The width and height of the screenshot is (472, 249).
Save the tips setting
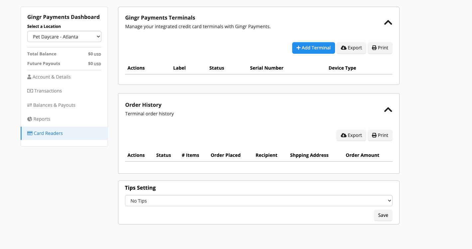point(383,215)
